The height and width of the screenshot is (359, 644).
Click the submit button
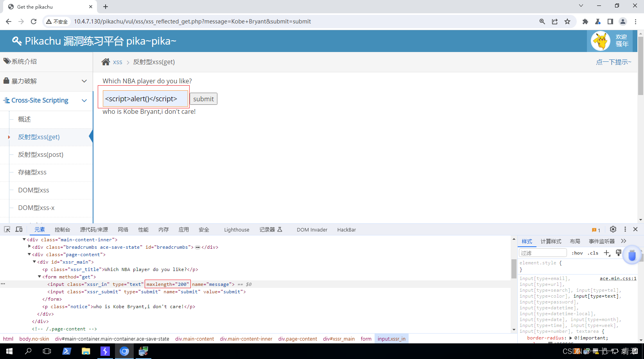pyautogui.click(x=203, y=99)
